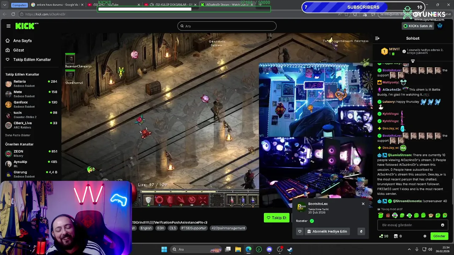Click browser address bar kick.com URL
Screen dimensions: 454x255
(x=45, y=14)
